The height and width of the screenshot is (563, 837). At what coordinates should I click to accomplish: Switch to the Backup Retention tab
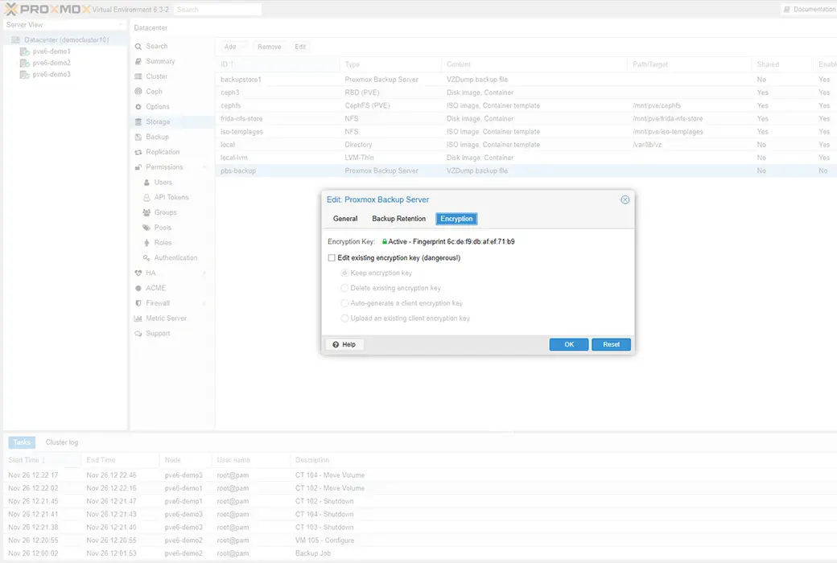[x=398, y=219]
